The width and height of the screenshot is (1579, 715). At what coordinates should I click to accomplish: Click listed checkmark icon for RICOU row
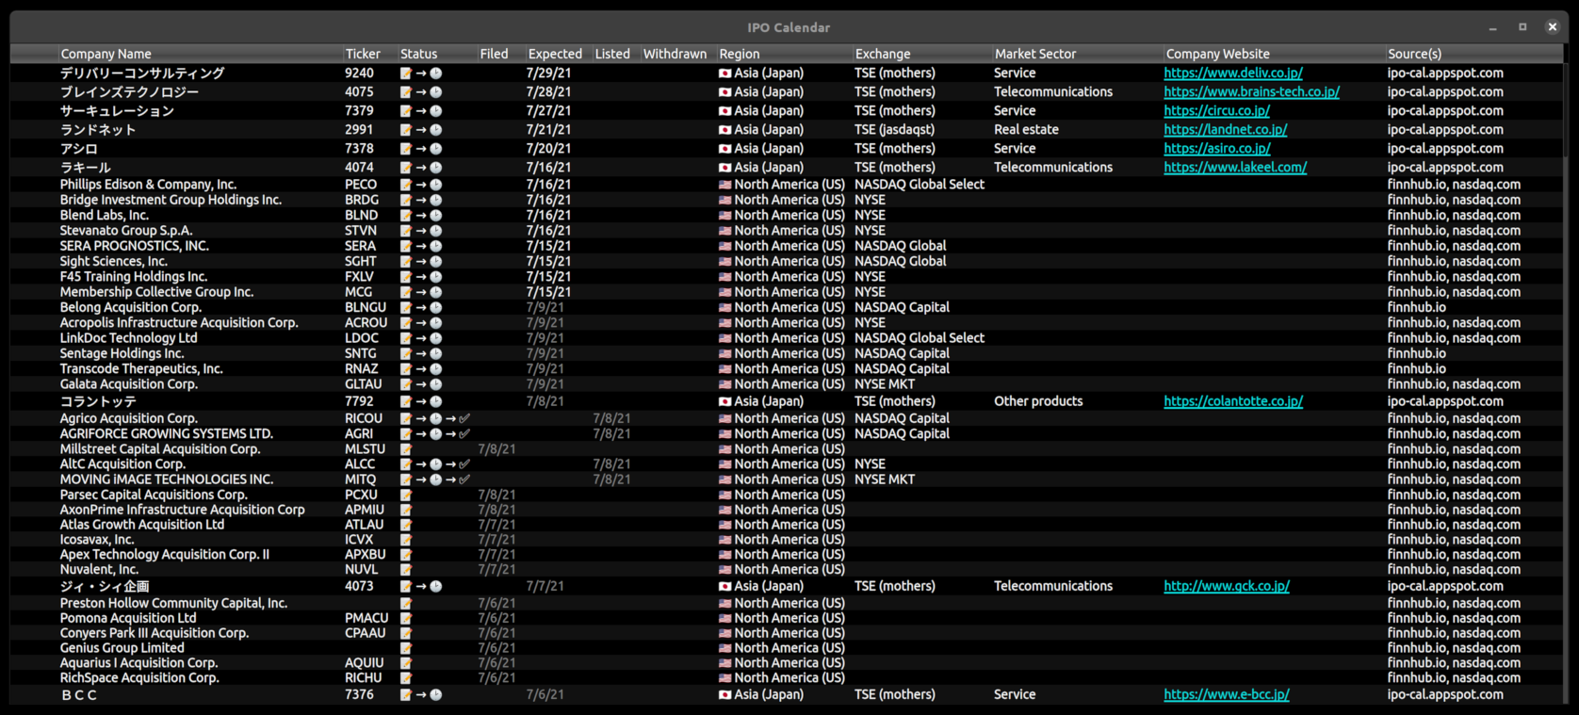coord(464,418)
